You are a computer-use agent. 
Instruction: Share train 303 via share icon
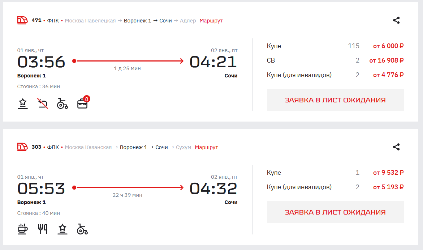(x=396, y=147)
